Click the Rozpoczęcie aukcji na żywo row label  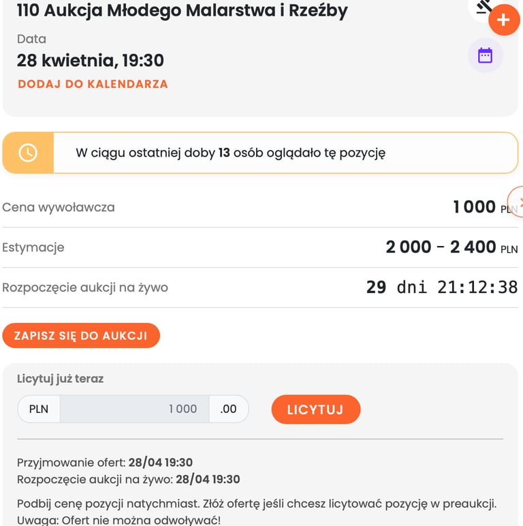click(85, 288)
